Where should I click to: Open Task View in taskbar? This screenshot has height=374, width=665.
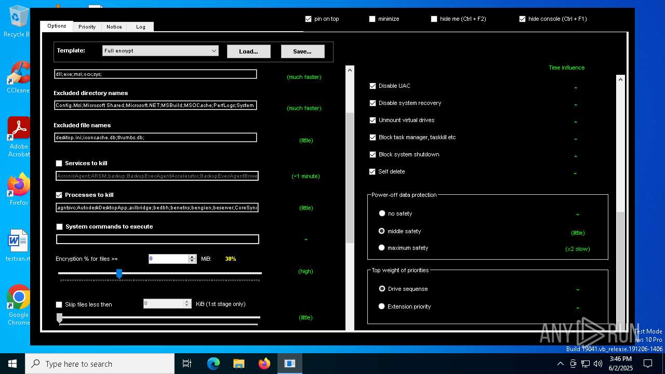click(x=187, y=364)
